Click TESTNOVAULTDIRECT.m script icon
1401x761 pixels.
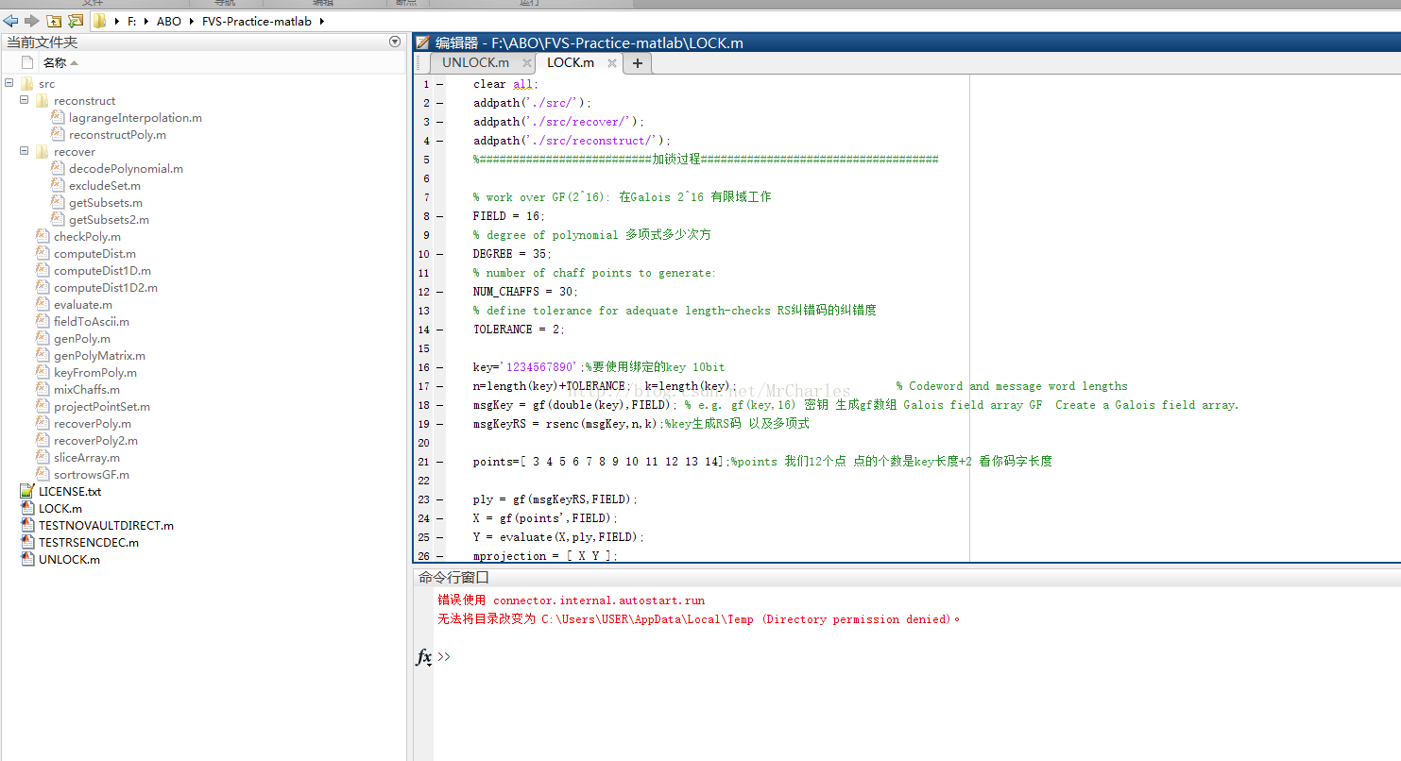pyautogui.click(x=27, y=525)
